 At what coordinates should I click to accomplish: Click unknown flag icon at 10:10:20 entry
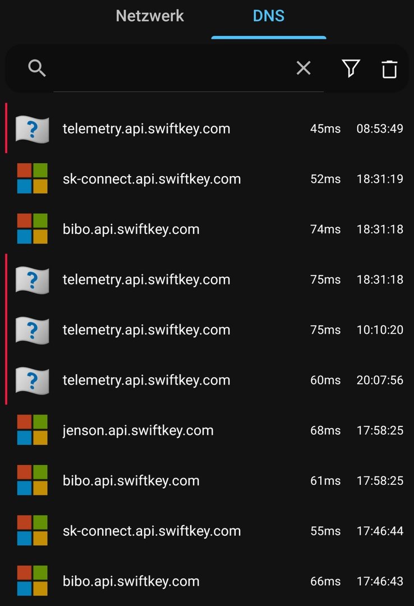pyautogui.click(x=32, y=330)
